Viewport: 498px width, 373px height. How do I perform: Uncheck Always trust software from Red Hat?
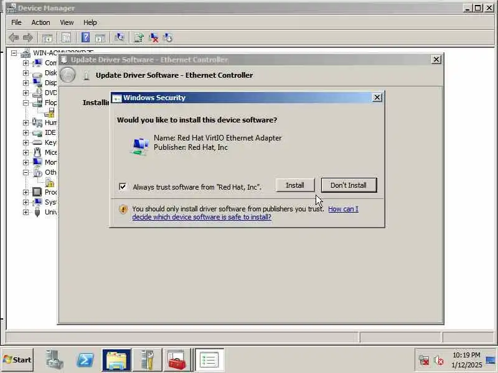coord(123,186)
